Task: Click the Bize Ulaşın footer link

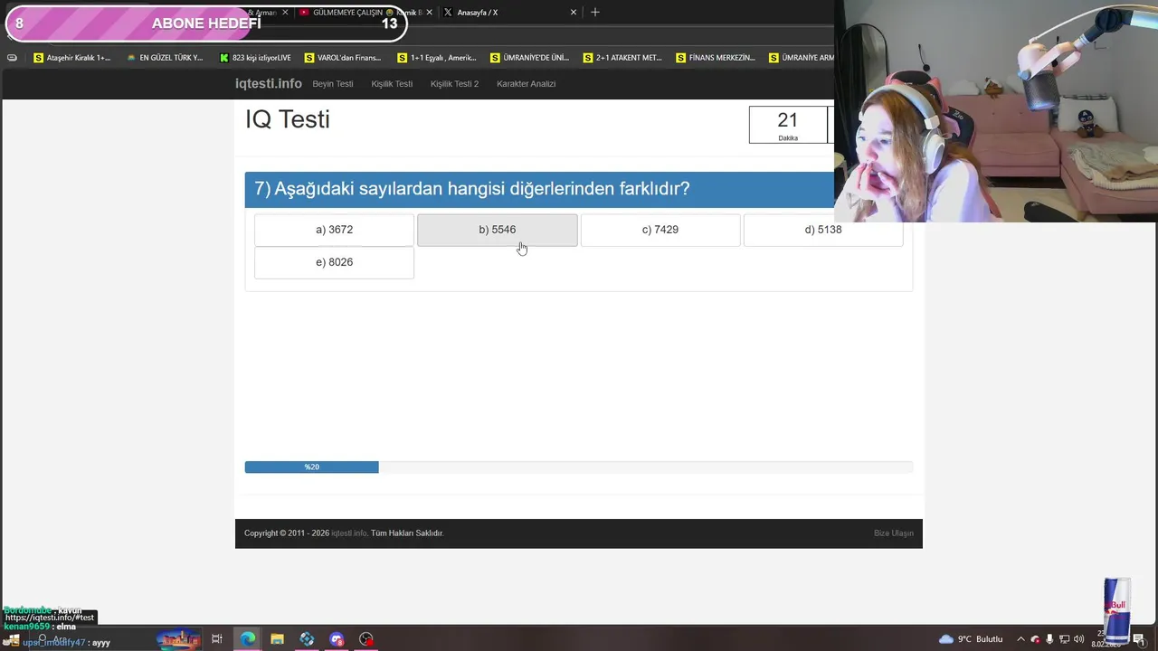Action: (893, 533)
